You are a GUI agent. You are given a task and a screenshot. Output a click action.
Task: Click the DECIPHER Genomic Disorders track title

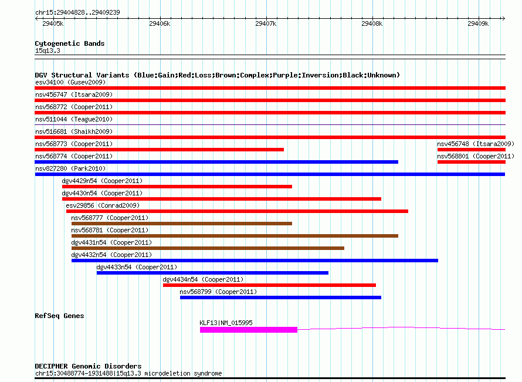click(x=88, y=366)
